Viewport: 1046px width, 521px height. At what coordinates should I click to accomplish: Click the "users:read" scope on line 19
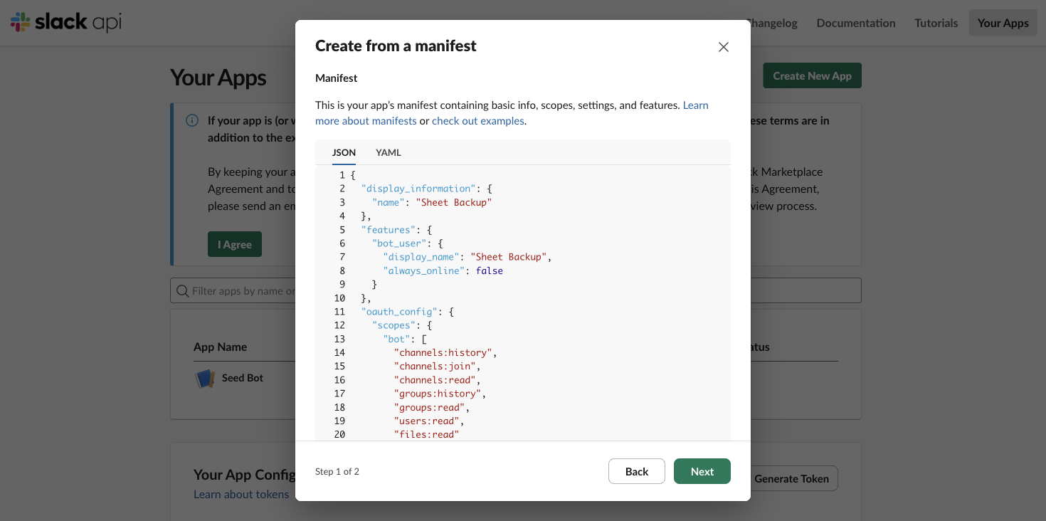point(427,421)
